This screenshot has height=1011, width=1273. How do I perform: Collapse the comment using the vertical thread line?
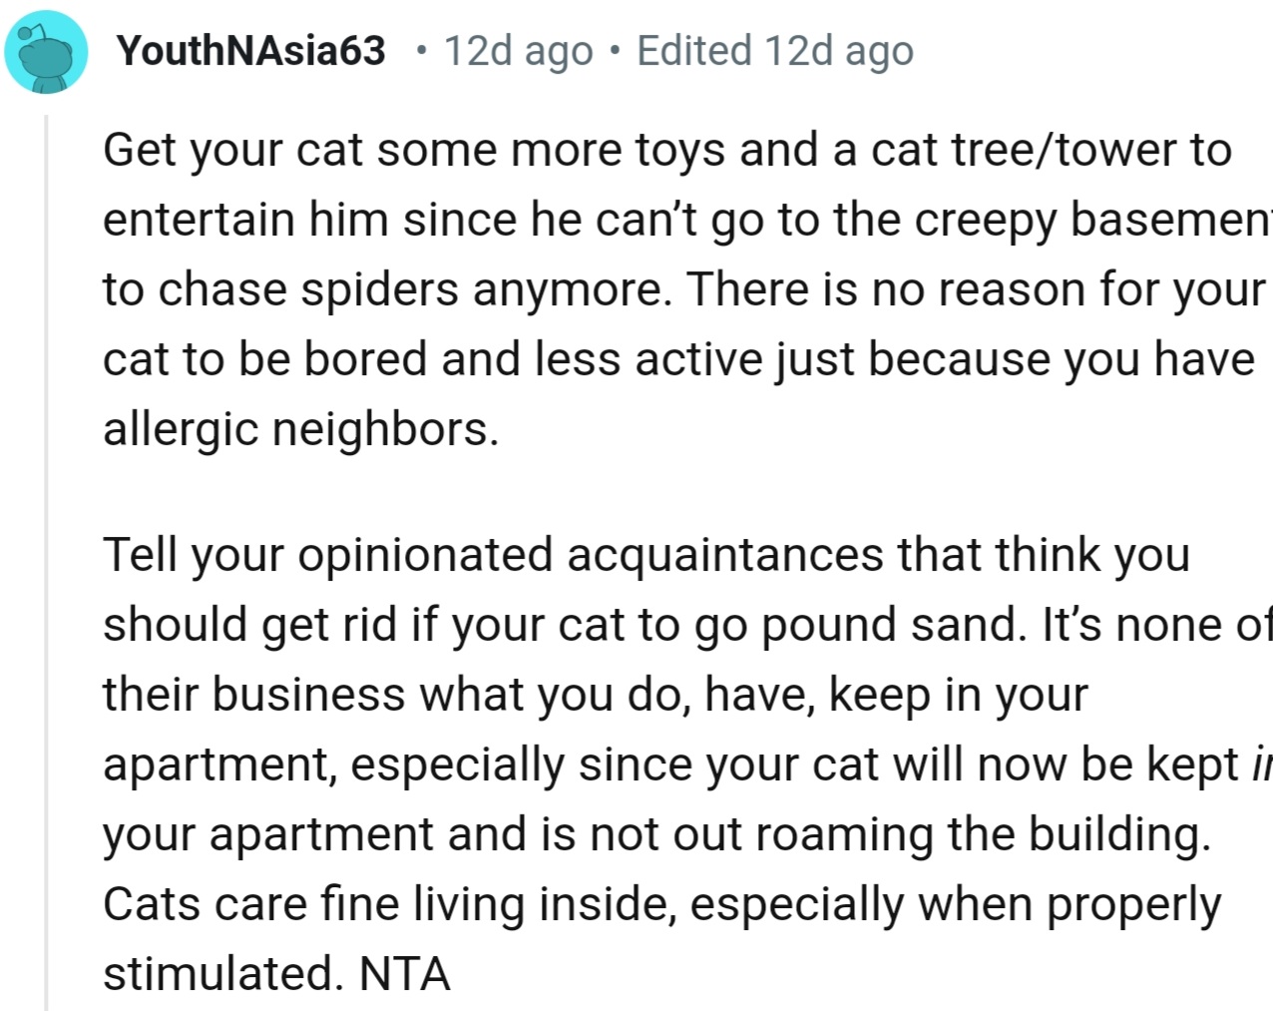[47, 549]
